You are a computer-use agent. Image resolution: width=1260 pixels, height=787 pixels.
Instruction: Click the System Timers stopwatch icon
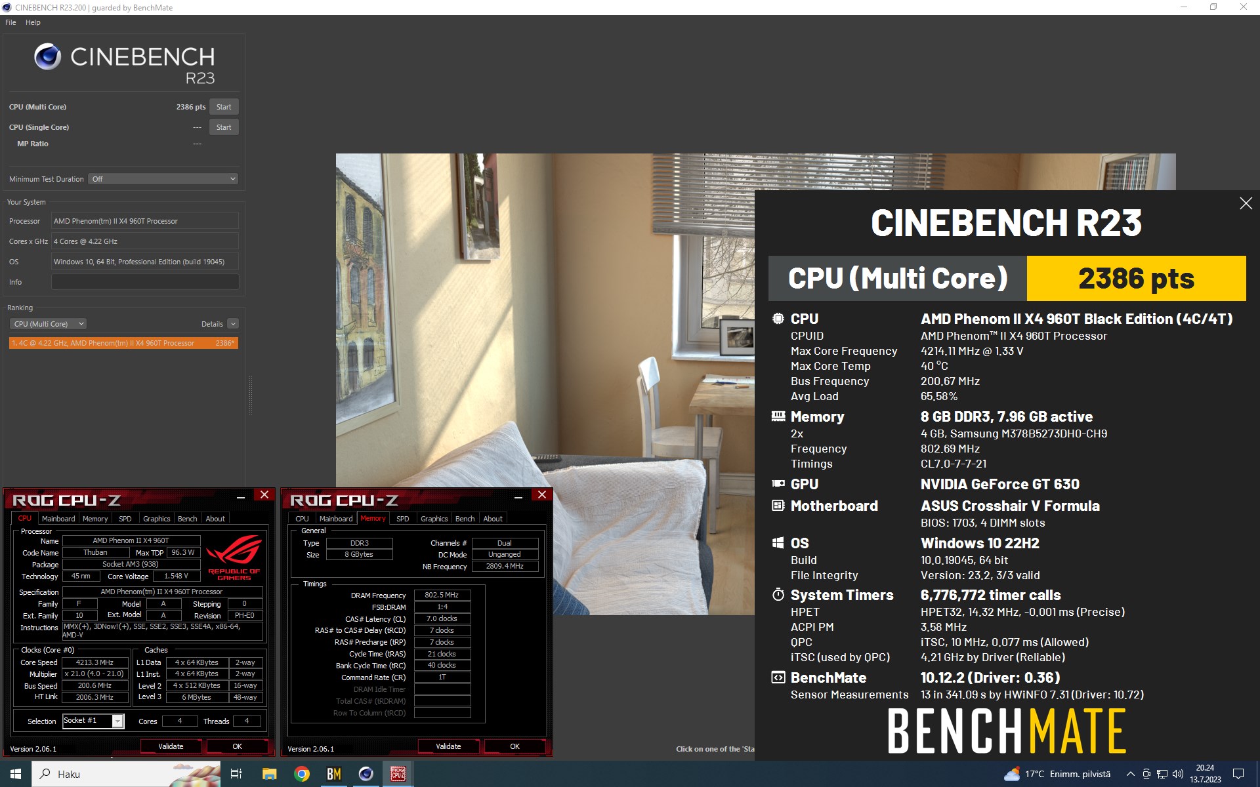778,595
